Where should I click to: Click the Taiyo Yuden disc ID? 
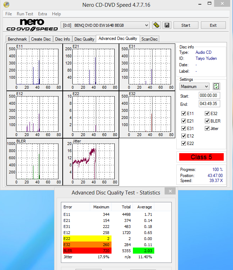(206, 58)
